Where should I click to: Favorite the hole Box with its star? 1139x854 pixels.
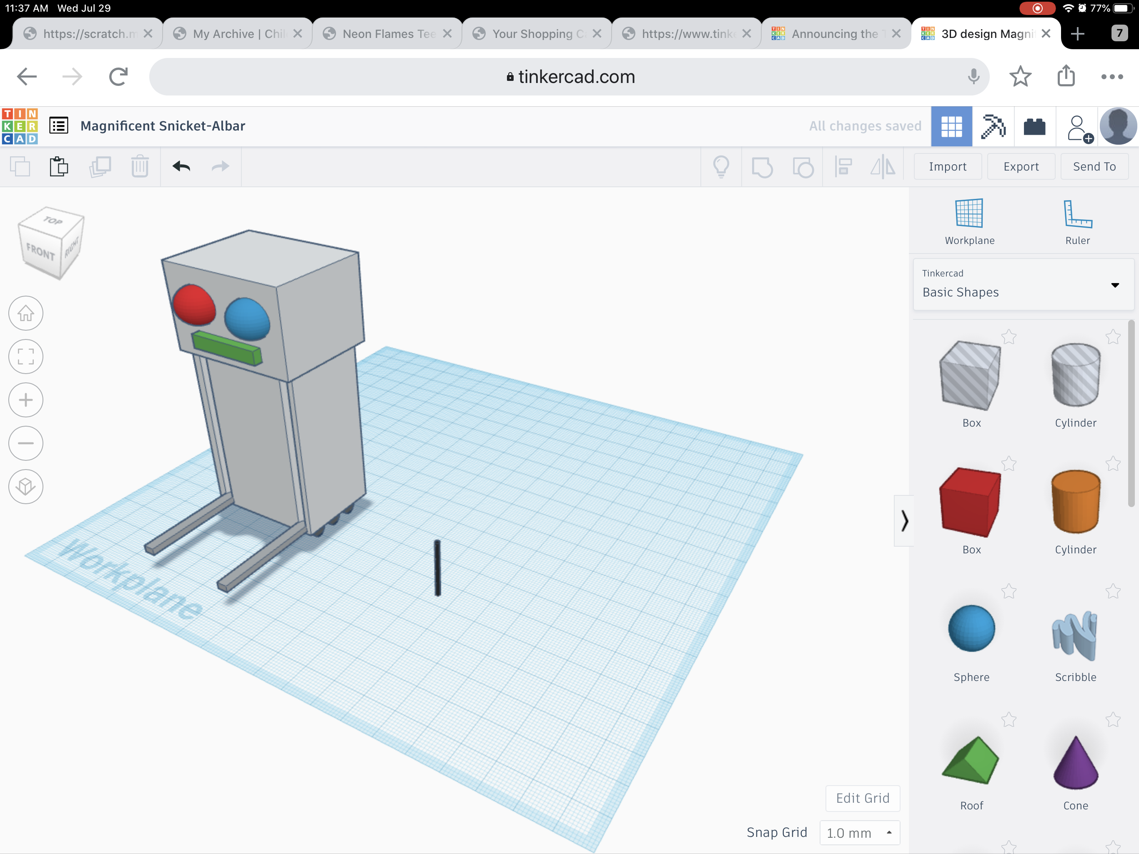coord(1009,337)
